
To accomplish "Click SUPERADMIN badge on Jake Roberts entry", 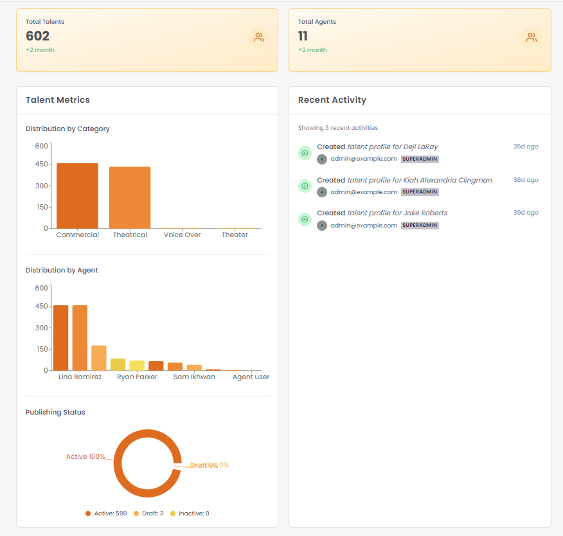I will [420, 225].
